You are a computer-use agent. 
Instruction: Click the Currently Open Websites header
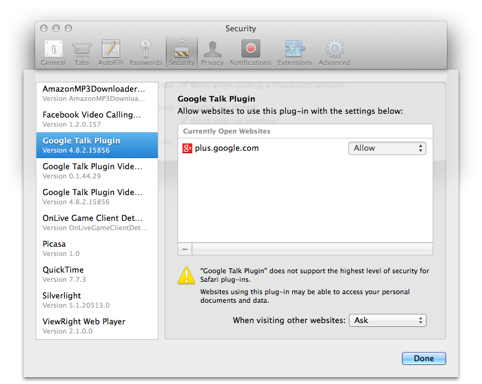coord(305,131)
